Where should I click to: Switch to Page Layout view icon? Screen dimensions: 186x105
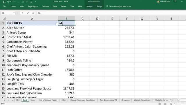(165, 104)
